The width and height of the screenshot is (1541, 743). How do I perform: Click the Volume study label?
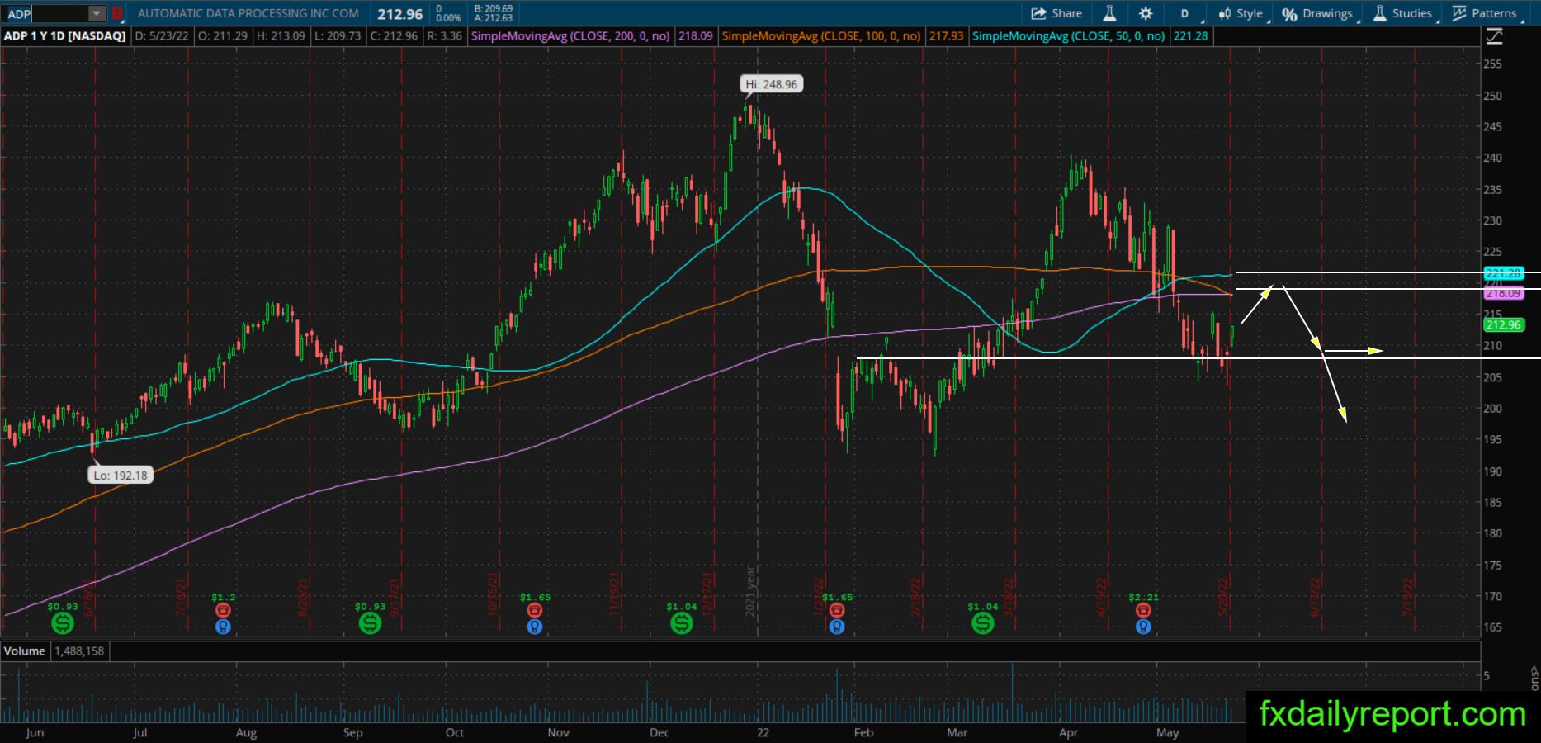25,651
